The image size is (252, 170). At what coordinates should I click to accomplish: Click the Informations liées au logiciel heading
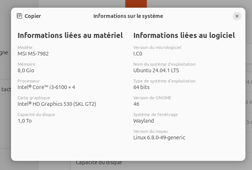[184, 35]
